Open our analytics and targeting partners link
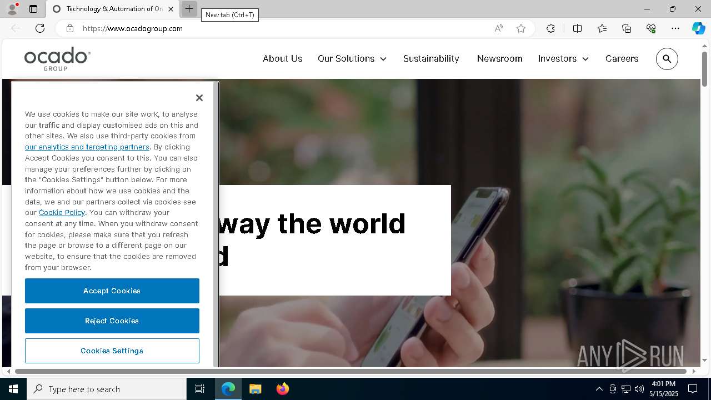Viewport: 711px width, 400px height. [87, 147]
